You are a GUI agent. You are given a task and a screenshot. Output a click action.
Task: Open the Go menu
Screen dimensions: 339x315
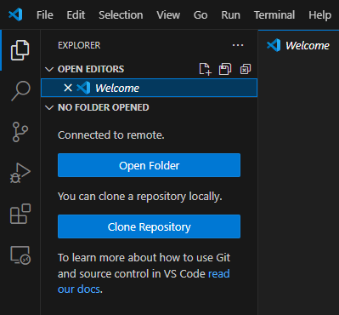[201, 14]
